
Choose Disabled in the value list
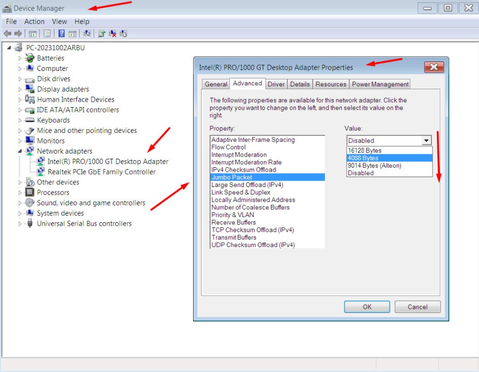389,173
